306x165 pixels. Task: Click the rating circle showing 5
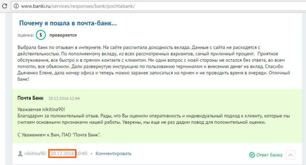tap(41, 35)
